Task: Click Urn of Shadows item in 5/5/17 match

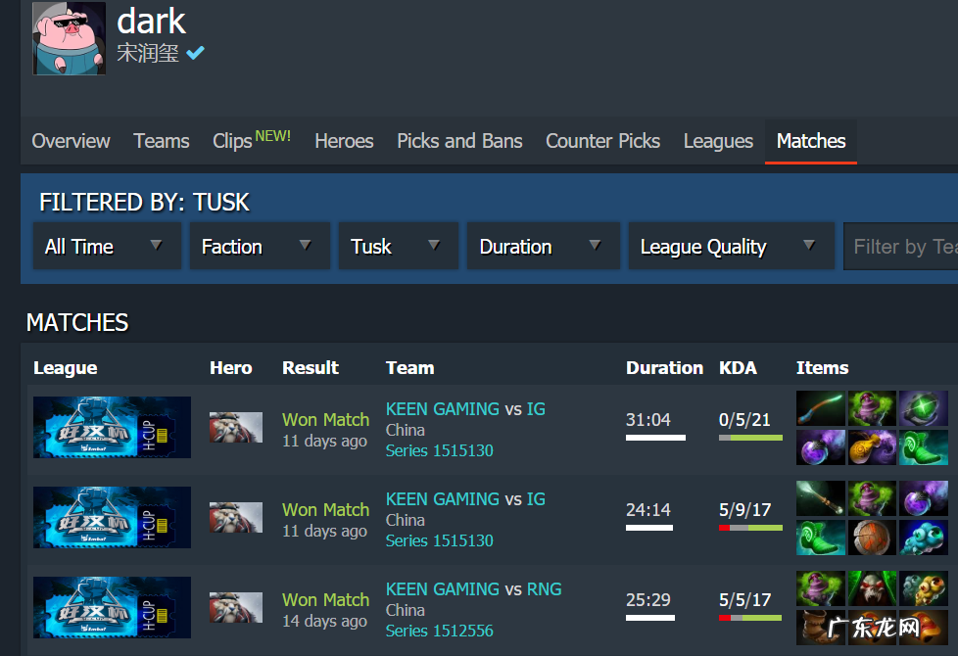Action: pos(821,588)
